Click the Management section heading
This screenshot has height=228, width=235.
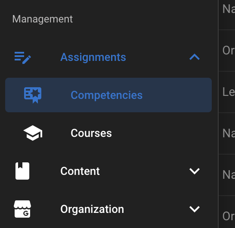pyautogui.click(x=43, y=19)
